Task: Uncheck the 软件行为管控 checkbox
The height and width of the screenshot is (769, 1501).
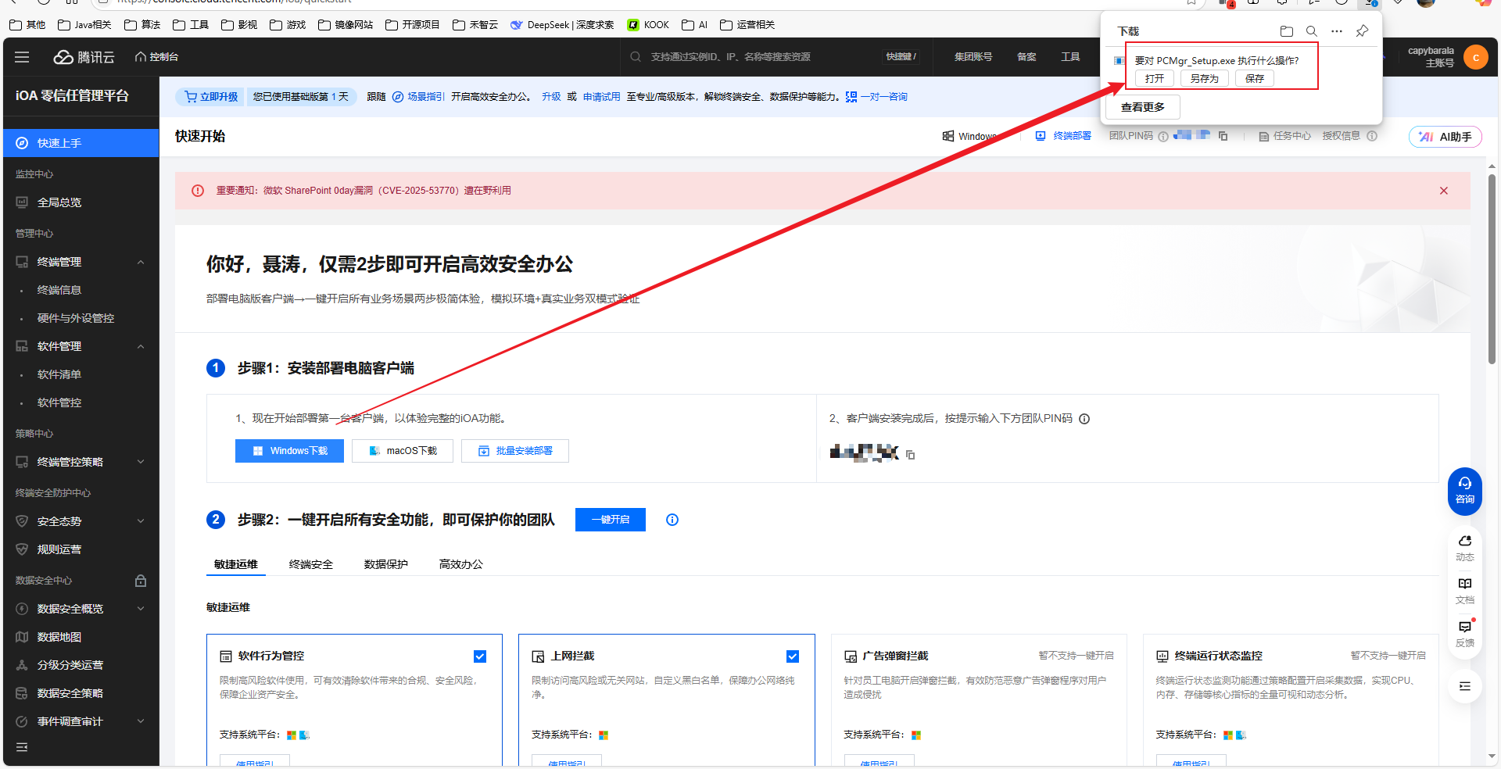Action: pos(480,656)
